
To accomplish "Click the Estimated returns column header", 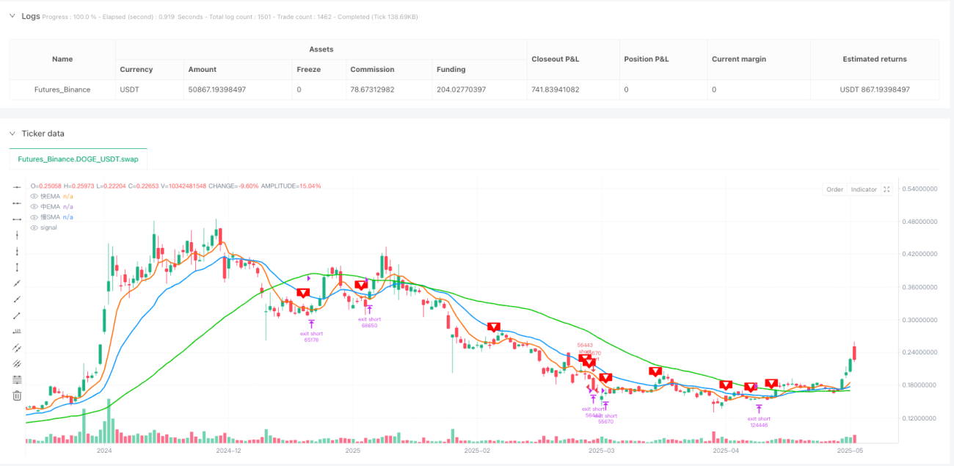I will (x=874, y=59).
